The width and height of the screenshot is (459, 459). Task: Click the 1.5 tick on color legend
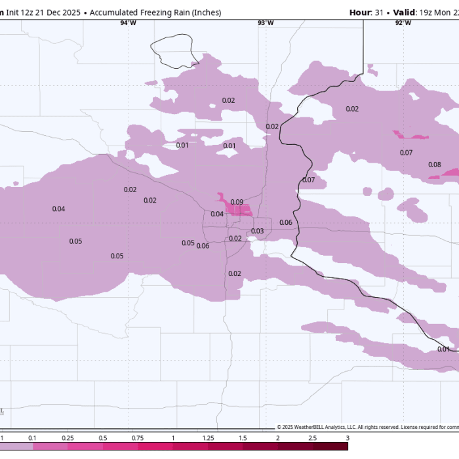(243, 437)
